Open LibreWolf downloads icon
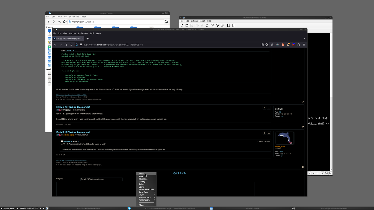The width and height of the screenshot is (374, 210). (x=272, y=45)
